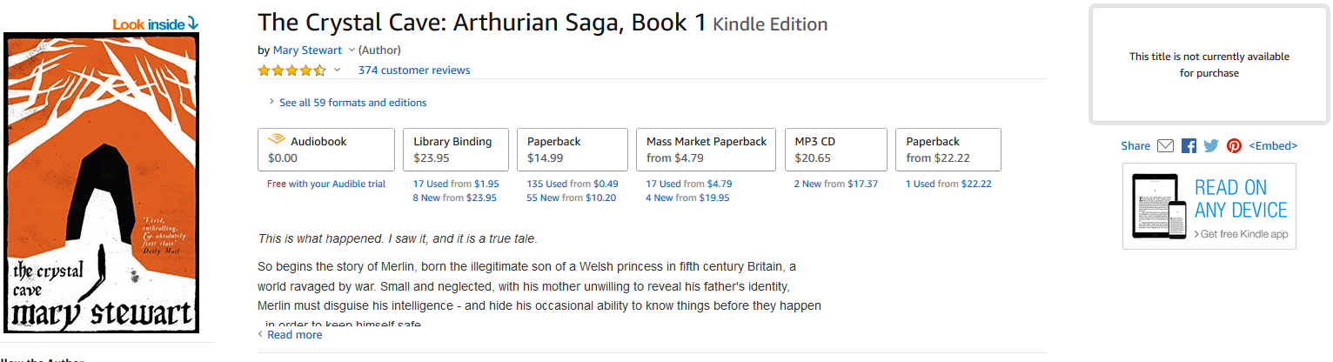This screenshot has width=1333, height=362.
Task: Share this book on Twitter
Action: (1211, 146)
